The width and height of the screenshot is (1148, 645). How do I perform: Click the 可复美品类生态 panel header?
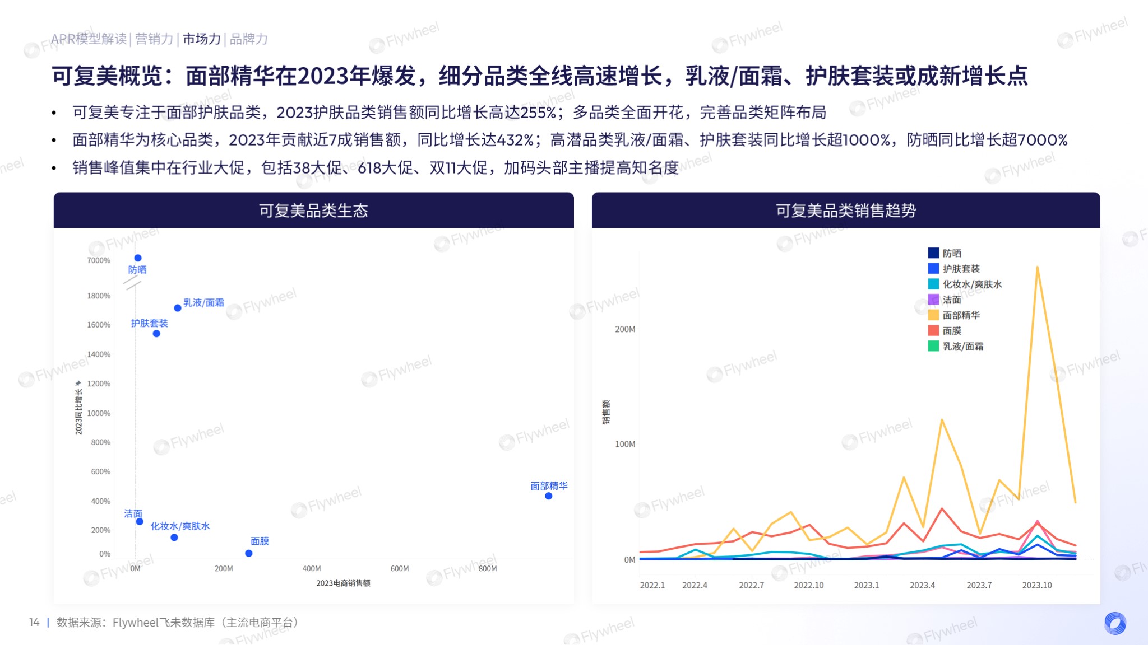pos(313,211)
